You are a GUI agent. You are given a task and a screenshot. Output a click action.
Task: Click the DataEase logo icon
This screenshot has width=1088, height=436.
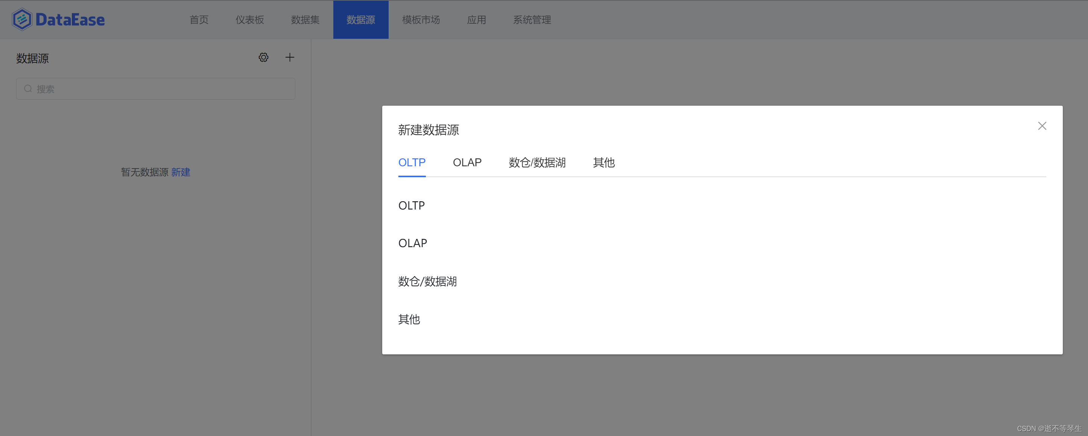(22, 20)
